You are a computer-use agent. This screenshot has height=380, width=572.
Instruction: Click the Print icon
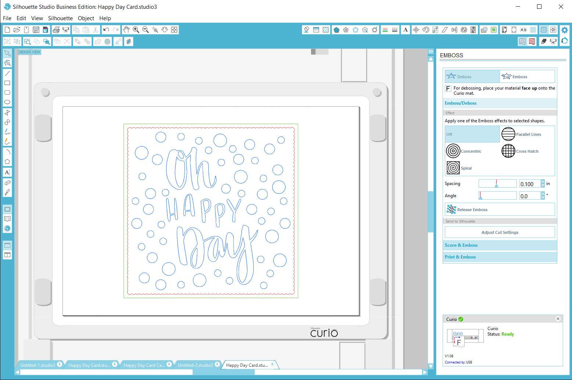pos(56,30)
